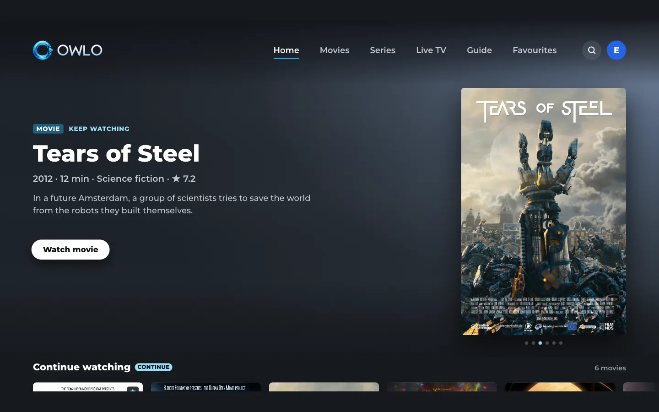
Task: Click the Watch movie button
Action: point(70,249)
